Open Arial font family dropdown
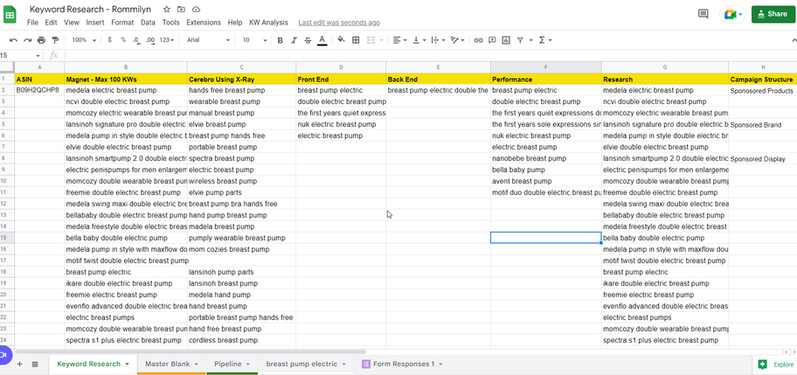This screenshot has width=797, height=375. pos(208,40)
